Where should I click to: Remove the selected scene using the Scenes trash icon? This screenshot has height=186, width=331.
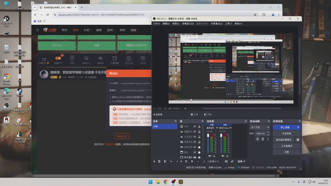(159, 161)
